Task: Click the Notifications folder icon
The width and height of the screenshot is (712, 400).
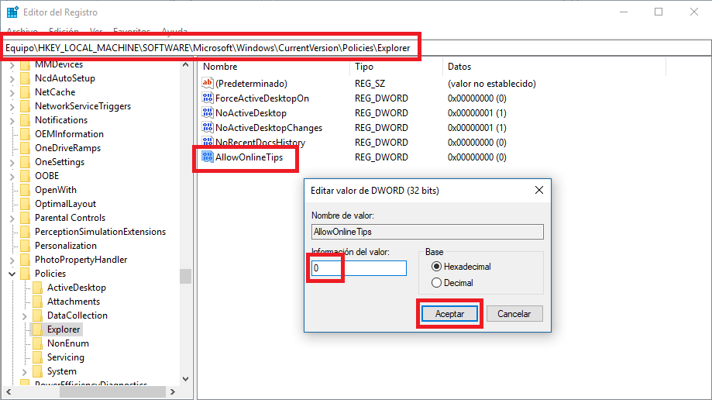Action: pos(26,120)
